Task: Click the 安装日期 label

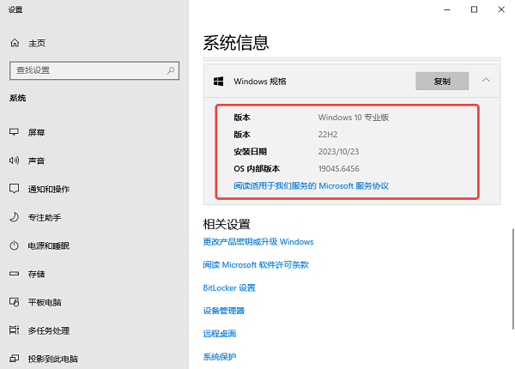Action: tap(250, 152)
